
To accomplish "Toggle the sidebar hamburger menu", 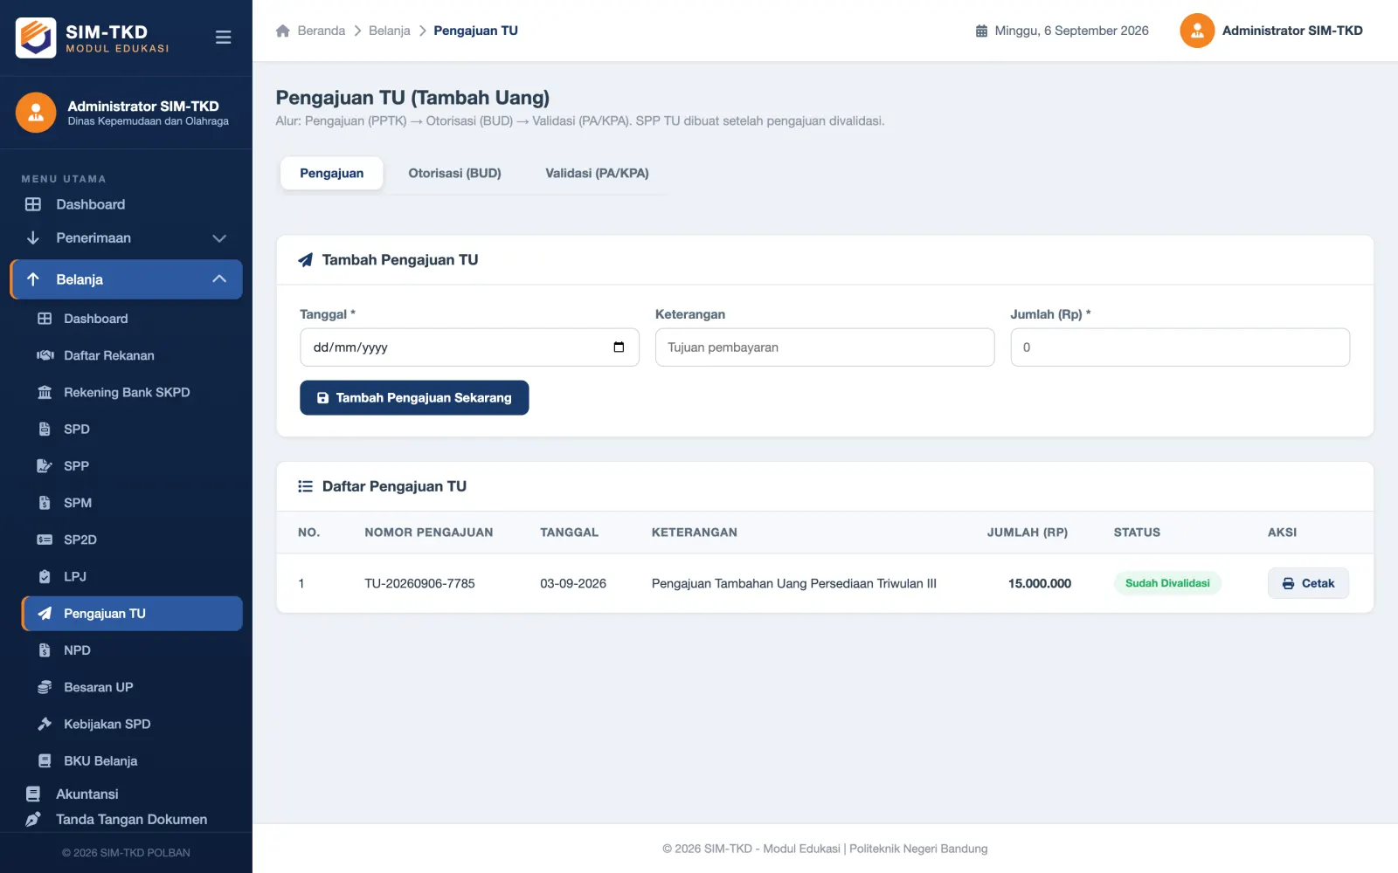I will point(223,38).
